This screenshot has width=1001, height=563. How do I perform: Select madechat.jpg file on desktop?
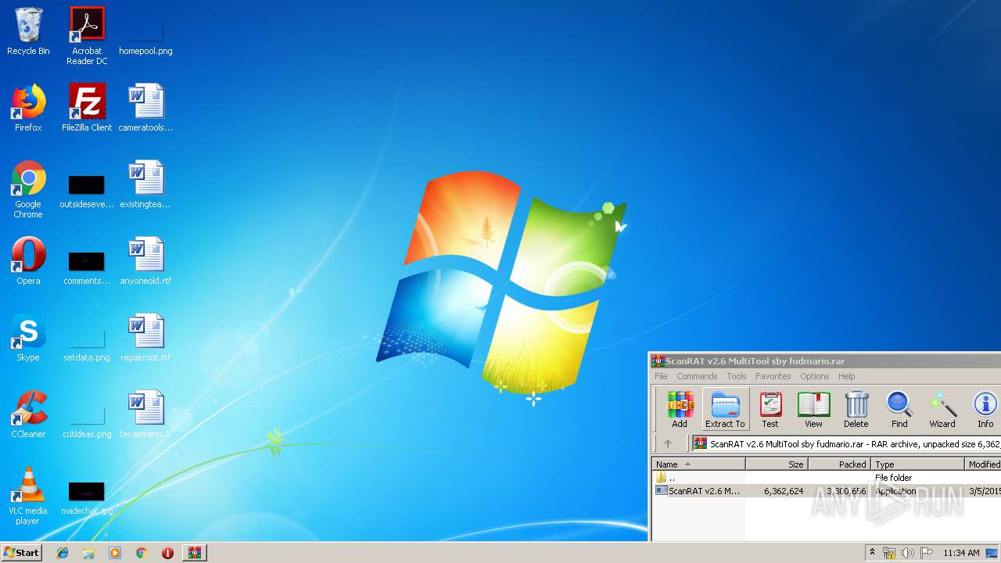click(87, 497)
